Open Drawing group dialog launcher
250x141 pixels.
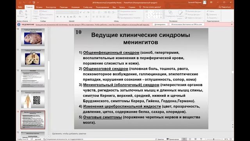pyautogui.click(x=204, y=21)
